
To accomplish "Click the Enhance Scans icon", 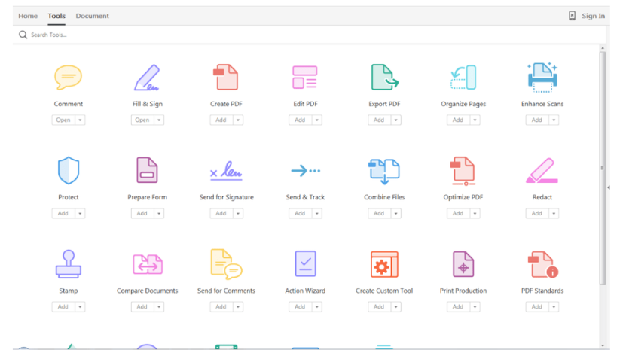I will point(542,78).
